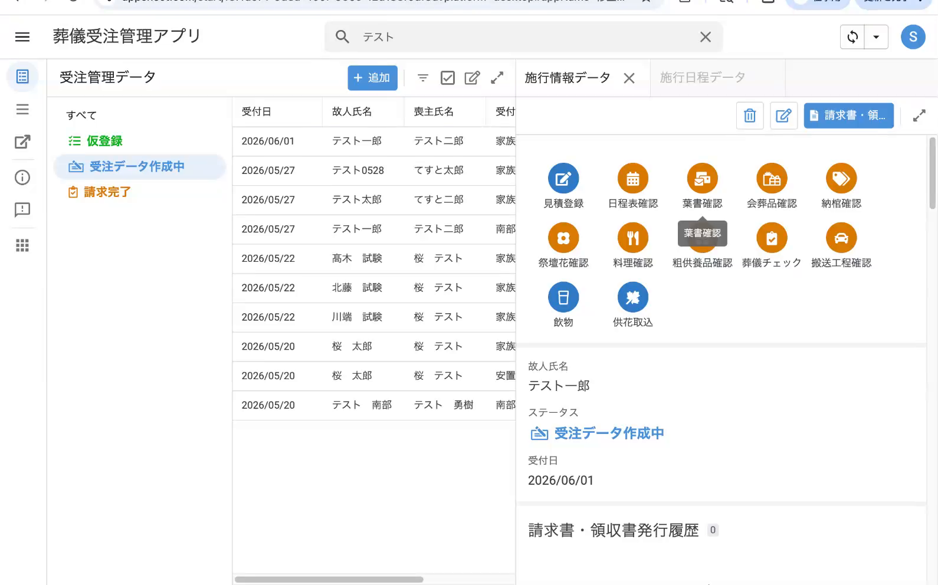The height and width of the screenshot is (585, 938).
Task: Click the 受付日 value 2026/06/01 in details
Action: [x=560, y=481]
